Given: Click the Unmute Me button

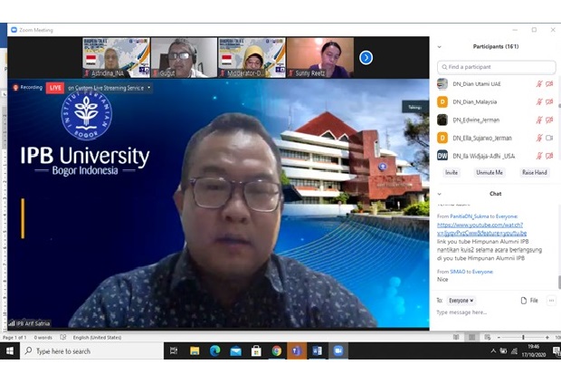Looking at the screenshot, I should tap(490, 173).
